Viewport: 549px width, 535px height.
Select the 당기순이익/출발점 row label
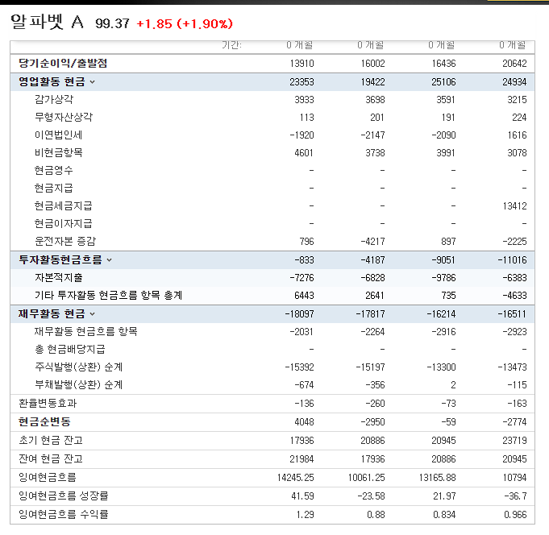click(x=63, y=64)
